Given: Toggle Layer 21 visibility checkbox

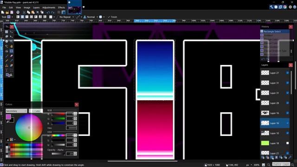Looking at the screenshot, I should [288, 153].
